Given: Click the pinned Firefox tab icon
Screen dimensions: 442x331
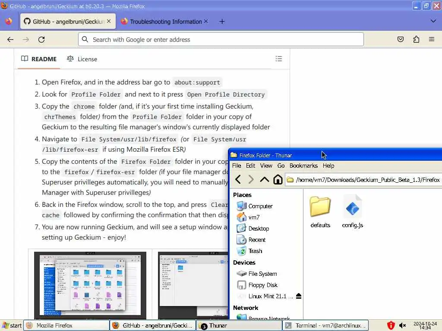Looking at the screenshot, I should 9,22.
